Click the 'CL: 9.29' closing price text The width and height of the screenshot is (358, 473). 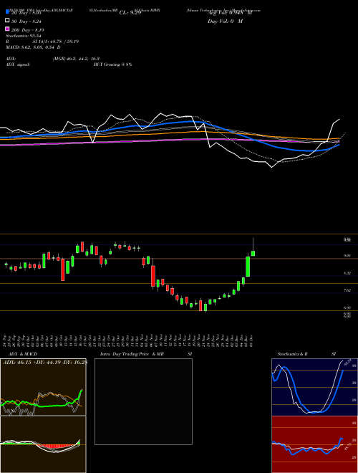[130, 13]
